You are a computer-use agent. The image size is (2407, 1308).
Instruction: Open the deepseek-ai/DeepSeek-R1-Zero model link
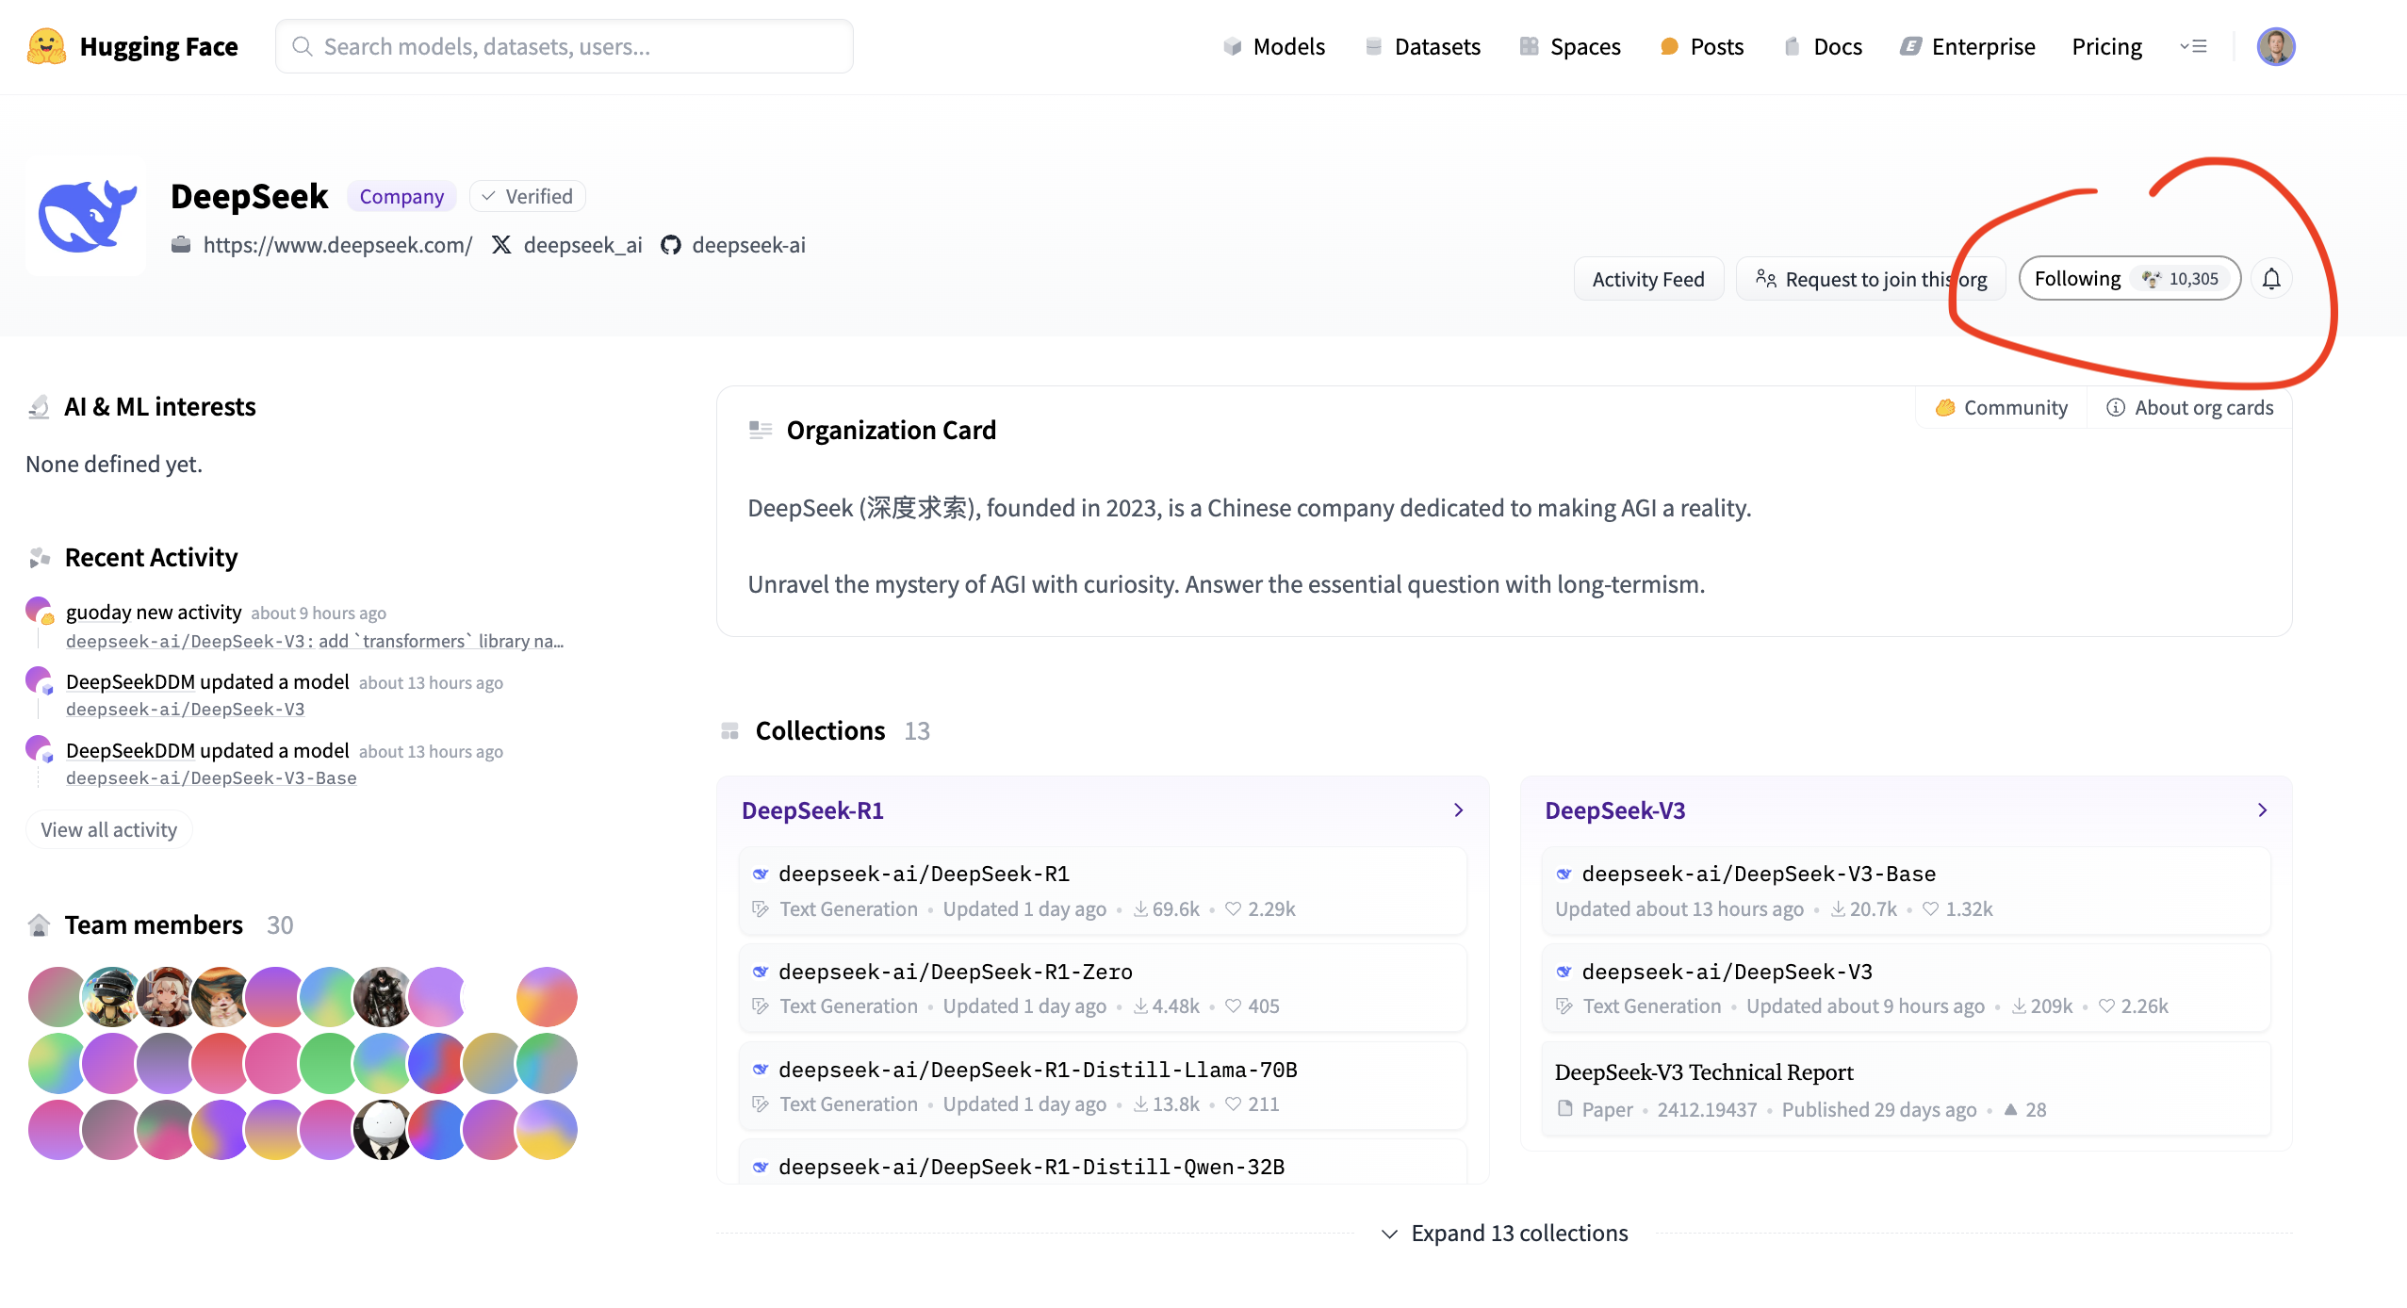point(955,972)
